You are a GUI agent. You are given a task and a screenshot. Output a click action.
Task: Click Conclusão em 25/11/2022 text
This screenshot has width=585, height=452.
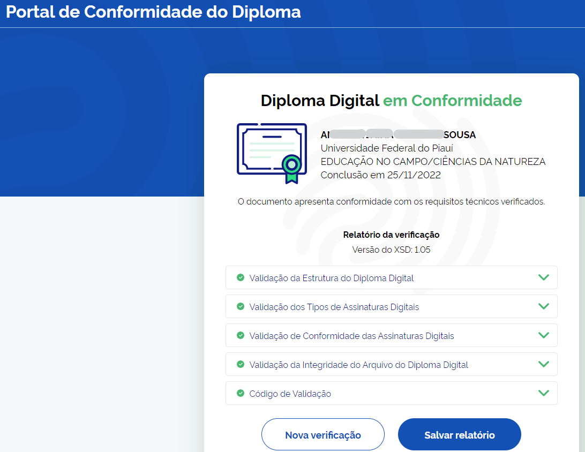(380, 175)
